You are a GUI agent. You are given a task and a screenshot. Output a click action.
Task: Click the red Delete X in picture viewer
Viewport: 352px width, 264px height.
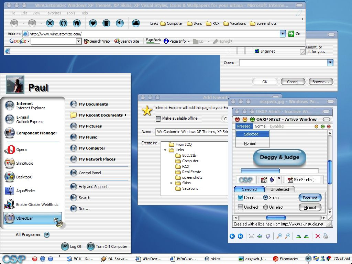[x=318, y=236]
